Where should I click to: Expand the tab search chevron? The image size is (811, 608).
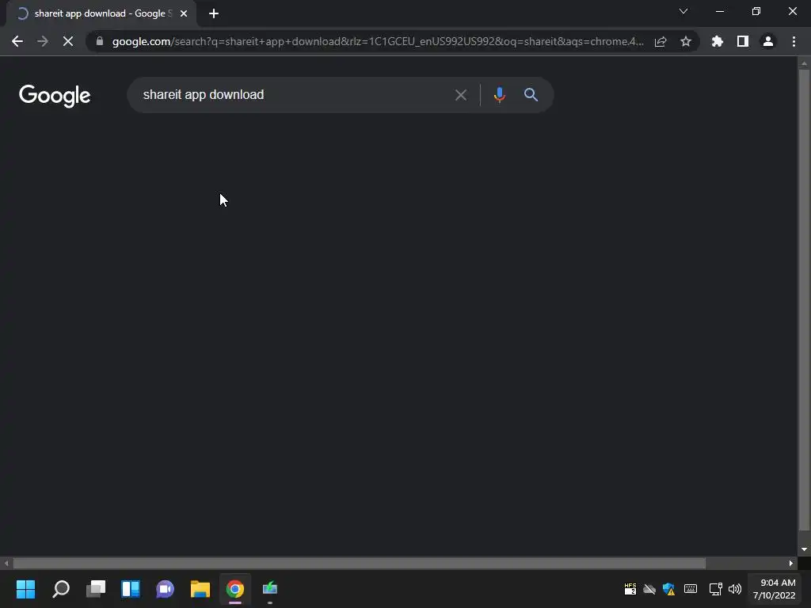pos(683,11)
